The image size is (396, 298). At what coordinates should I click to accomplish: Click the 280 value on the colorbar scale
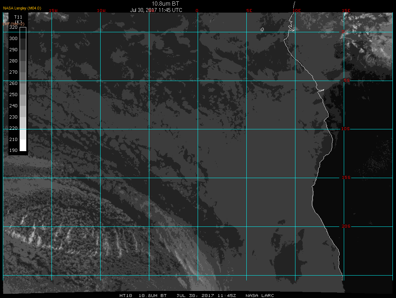pyautogui.click(x=13, y=61)
